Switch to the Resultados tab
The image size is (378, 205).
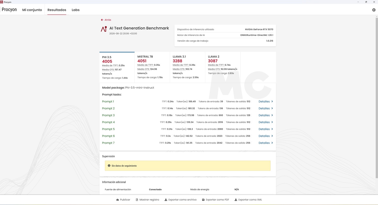[57, 10]
